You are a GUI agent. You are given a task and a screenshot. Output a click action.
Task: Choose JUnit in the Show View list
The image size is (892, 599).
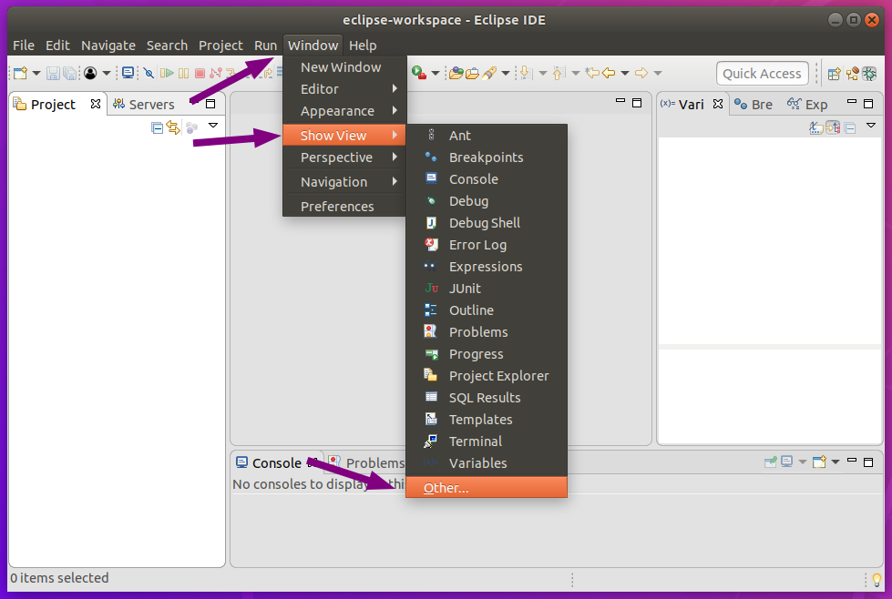pos(487,289)
